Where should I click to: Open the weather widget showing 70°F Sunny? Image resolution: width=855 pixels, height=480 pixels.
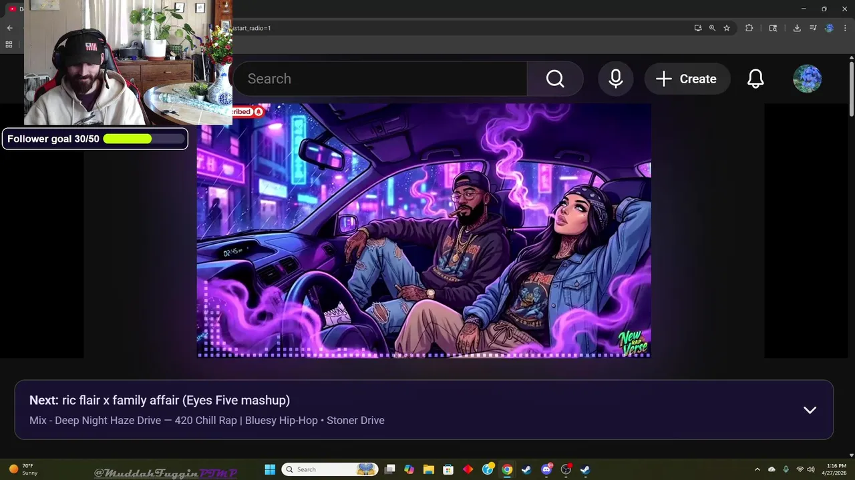(x=23, y=469)
